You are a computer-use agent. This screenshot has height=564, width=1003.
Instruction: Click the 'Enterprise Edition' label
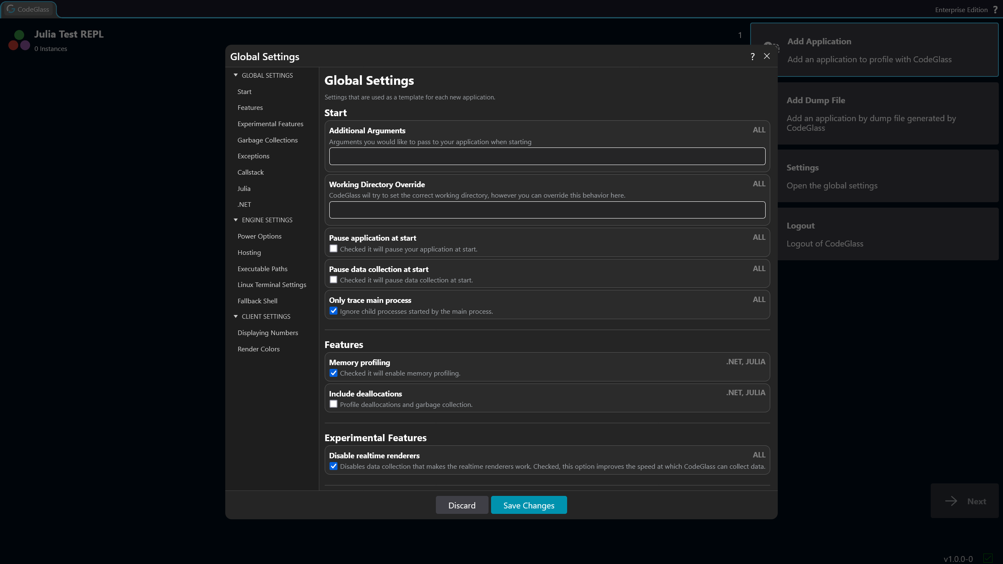coord(961,10)
